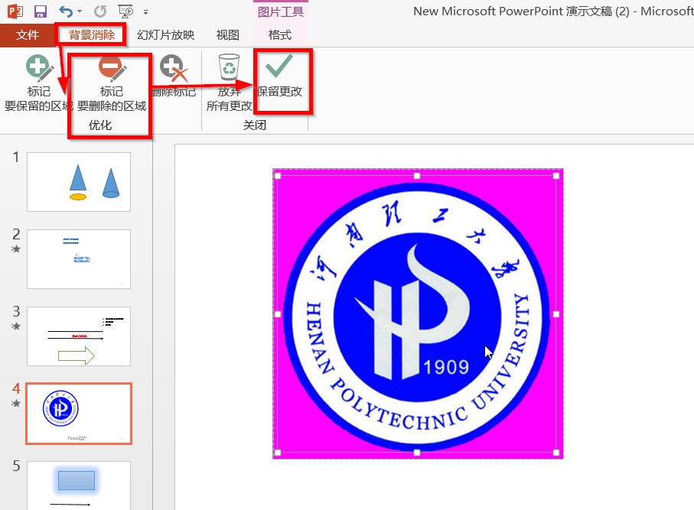The width and height of the screenshot is (694, 510).
Task: Discard all changes with the recycle bin icon
Action: click(x=229, y=83)
